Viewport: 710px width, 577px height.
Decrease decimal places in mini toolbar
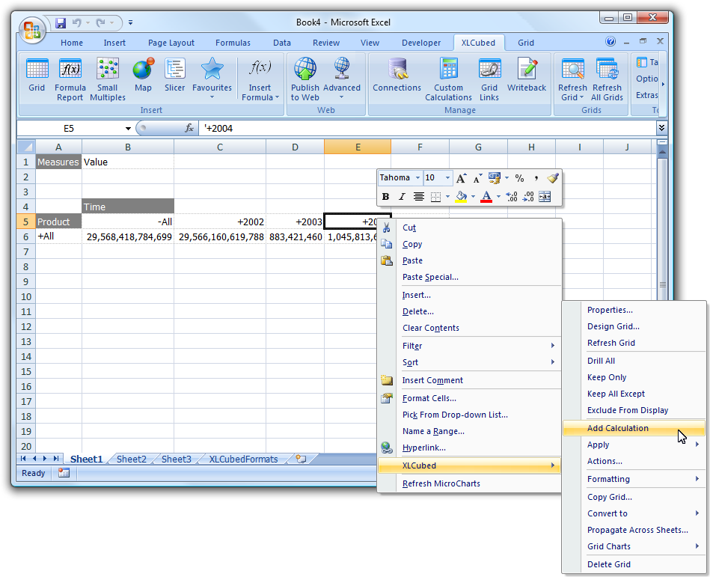point(528,197)
